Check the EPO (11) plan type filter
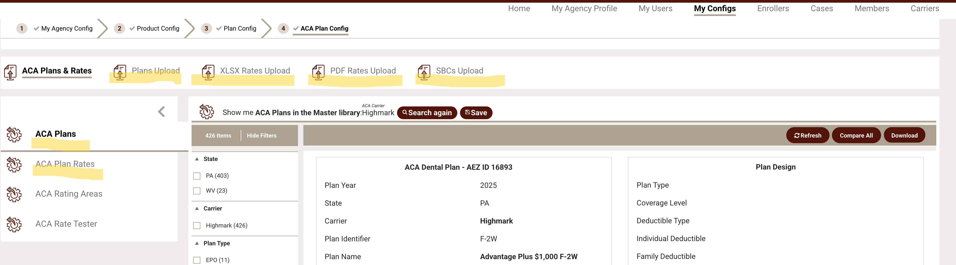 [x=197, y=260]
